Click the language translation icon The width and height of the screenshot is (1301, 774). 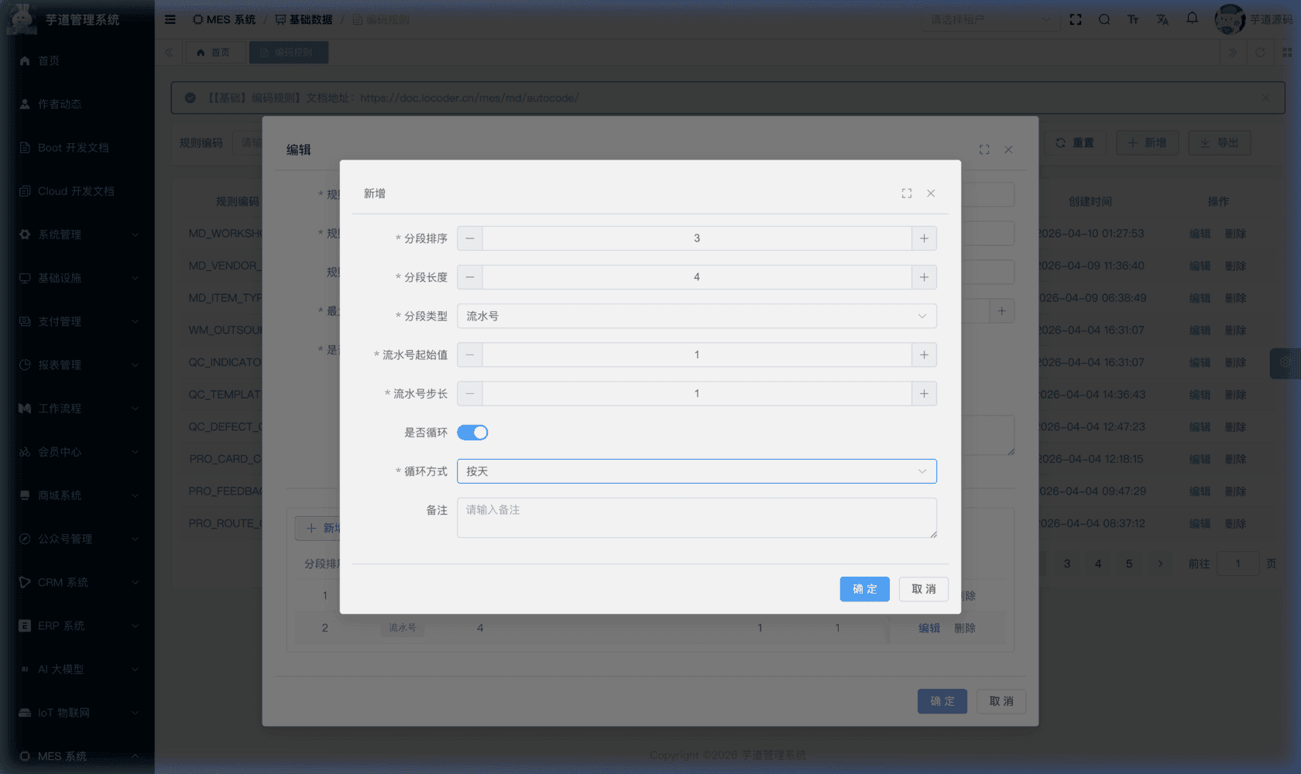1162,19
